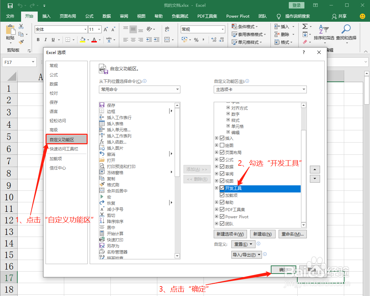Screen dimensions: 370x296
Task: Toggle Italic formatting button
Action: click(x=46, y=40)
